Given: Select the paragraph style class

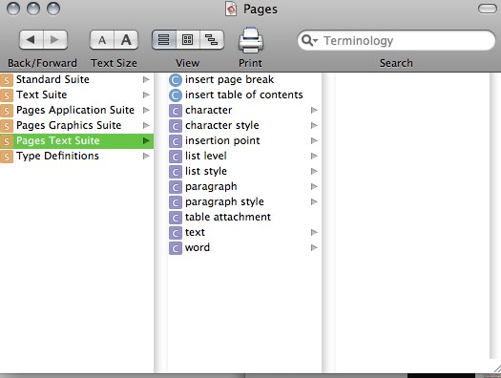Looking at the screenshot, I should (244, 202).
